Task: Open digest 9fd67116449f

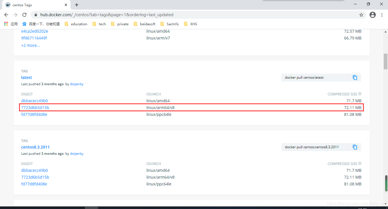Action: (x=34, y=38)
